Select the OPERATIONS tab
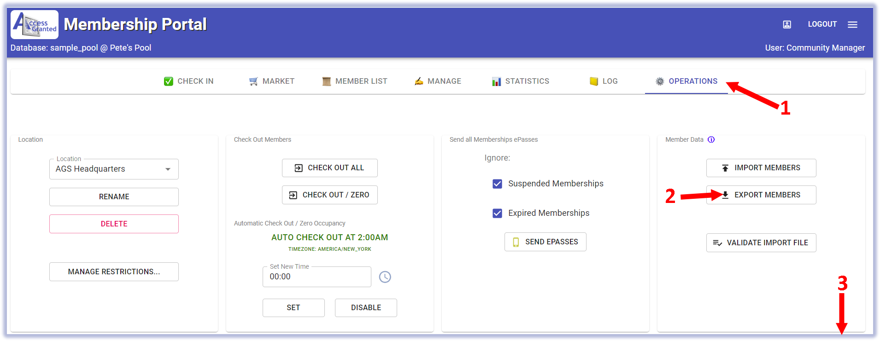This screenshot has height=341, width=880. [686, 81]
